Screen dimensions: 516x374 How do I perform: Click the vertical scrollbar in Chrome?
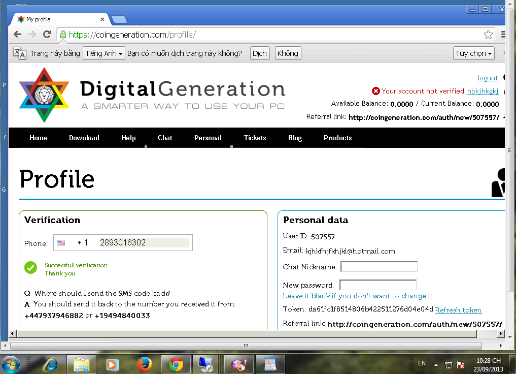point(510,150)
